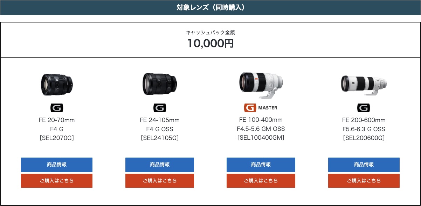Select ご購入はこちら for the SEL2070G lens

[x=57, y=181]
